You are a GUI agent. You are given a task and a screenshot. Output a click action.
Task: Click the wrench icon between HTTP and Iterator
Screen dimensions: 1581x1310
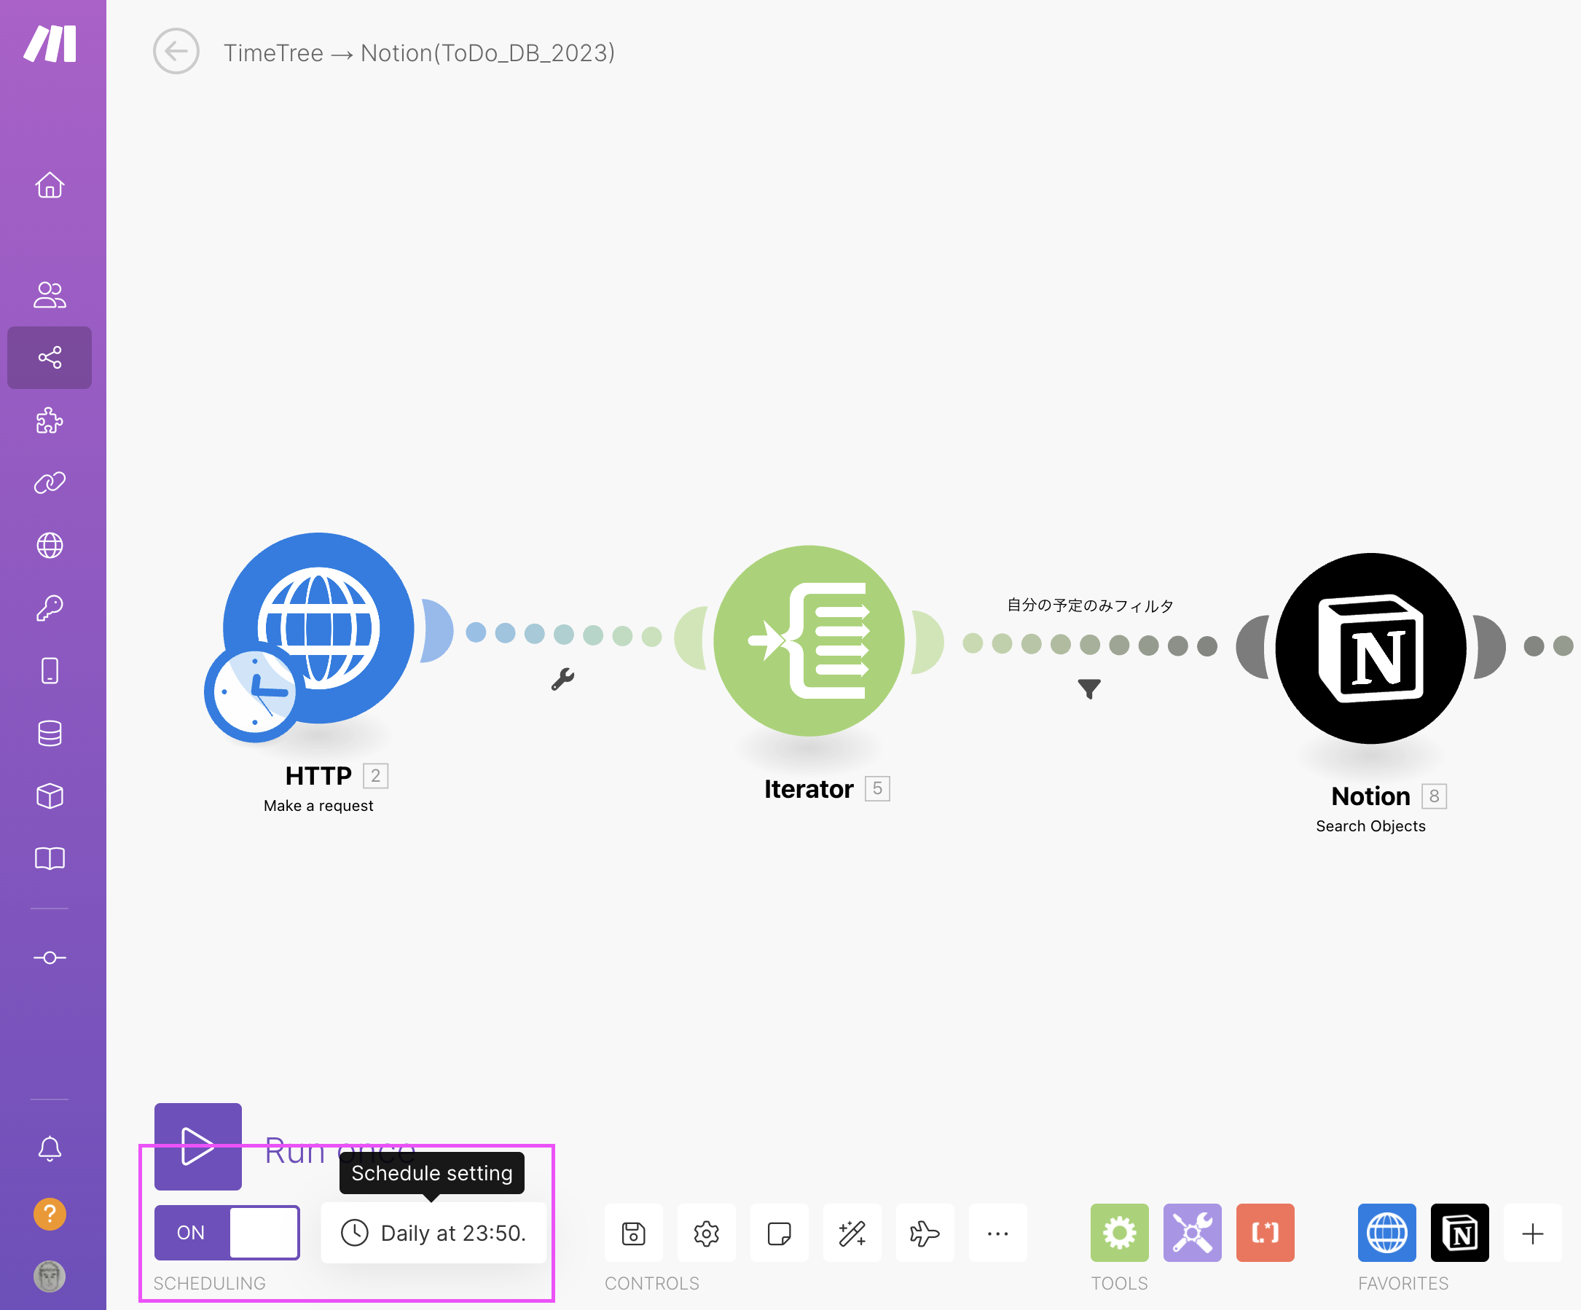tap(562, 679)
